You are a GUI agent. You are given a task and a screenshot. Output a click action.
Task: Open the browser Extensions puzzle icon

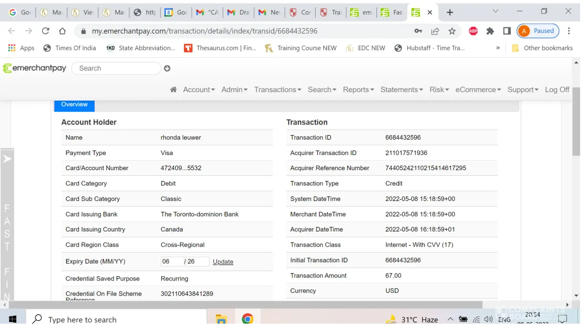click(x=490, y=31)
